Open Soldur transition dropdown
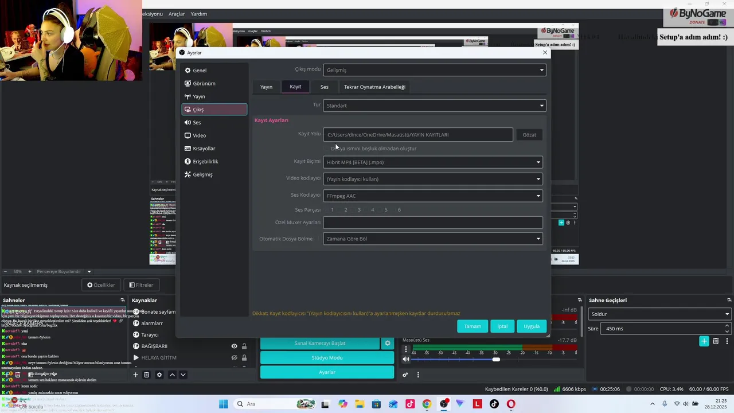This screenshot has width=734, height=413. point(659,314)
